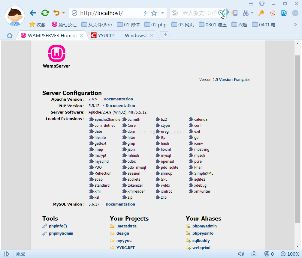Close the YYUC01——Windows tab

152,35
